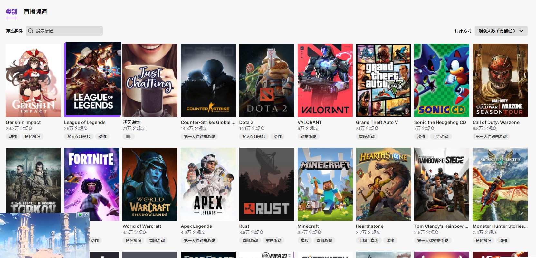The width and height of the screenshot is (536, 258).
Task: Click the VALORANT cover image
Action: pos(325,80)
